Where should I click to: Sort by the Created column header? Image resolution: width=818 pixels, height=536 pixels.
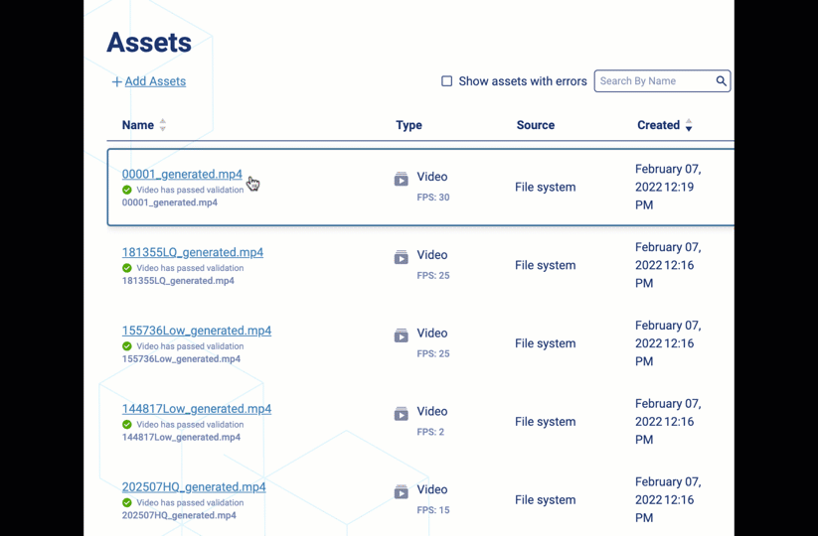coord(658,125)
